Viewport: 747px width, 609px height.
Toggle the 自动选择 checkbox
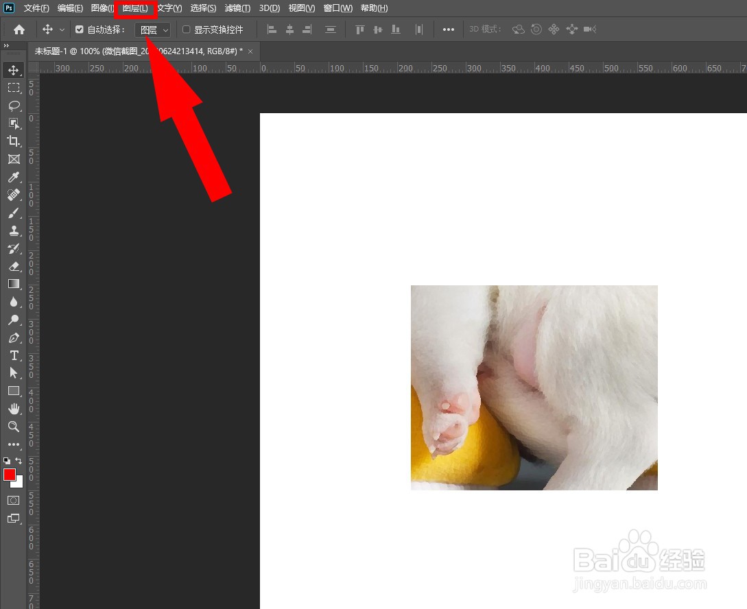pyautogui.click(x=80, y=29)
